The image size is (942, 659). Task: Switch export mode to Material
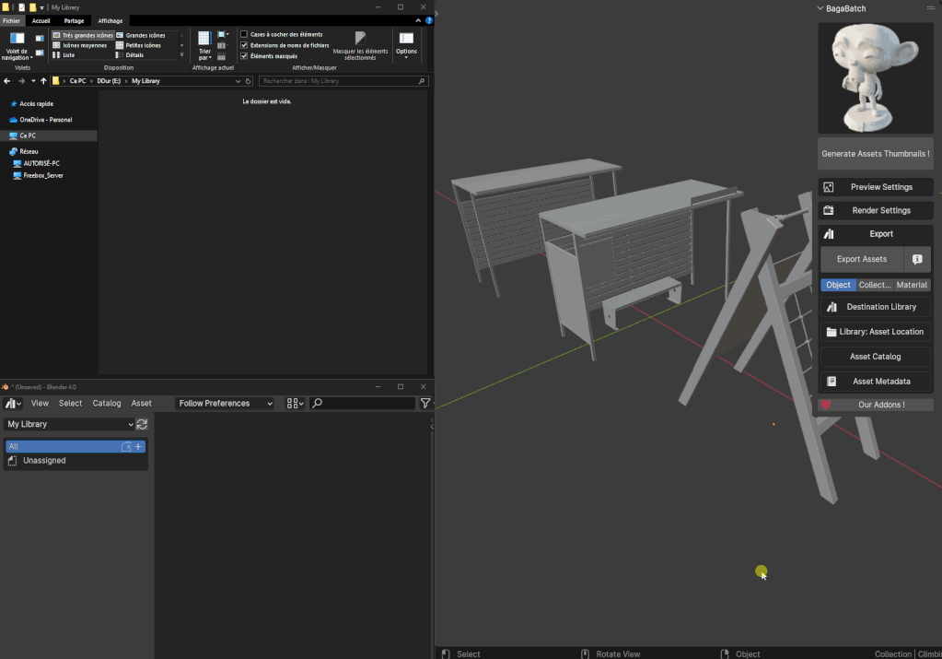(x=912, y=285)
